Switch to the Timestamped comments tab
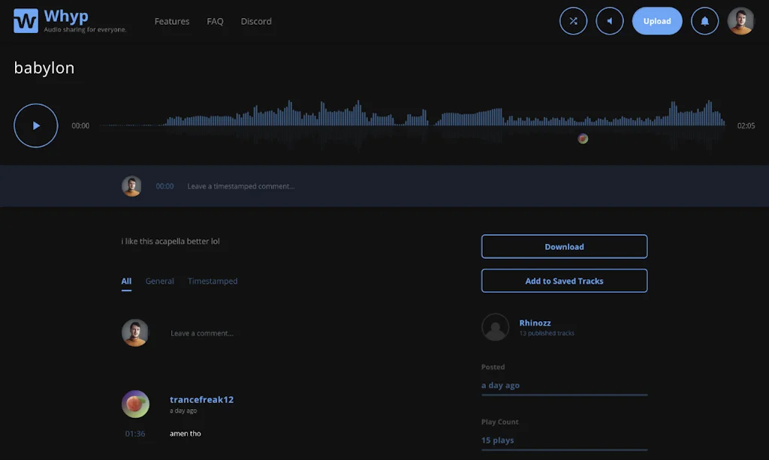The height and width of the screenshot is (460, 769). point(213,281)
